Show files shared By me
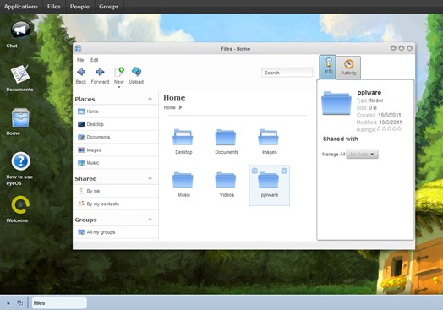 (x=116, y=191)
